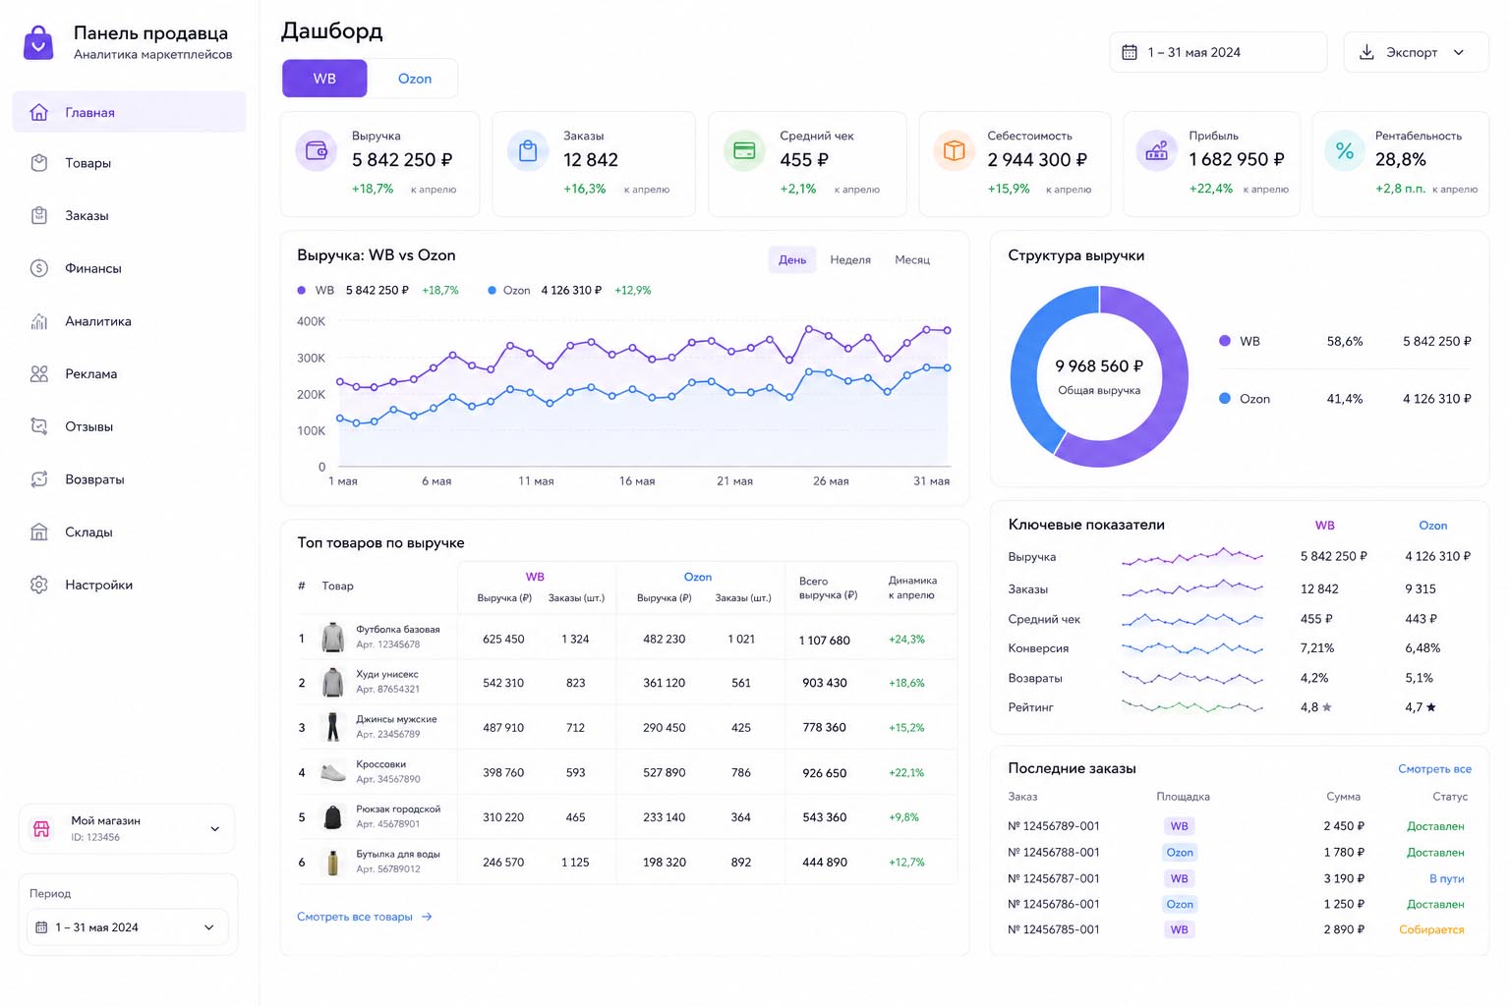Switch the chart to Неделя view

(850, 259)
